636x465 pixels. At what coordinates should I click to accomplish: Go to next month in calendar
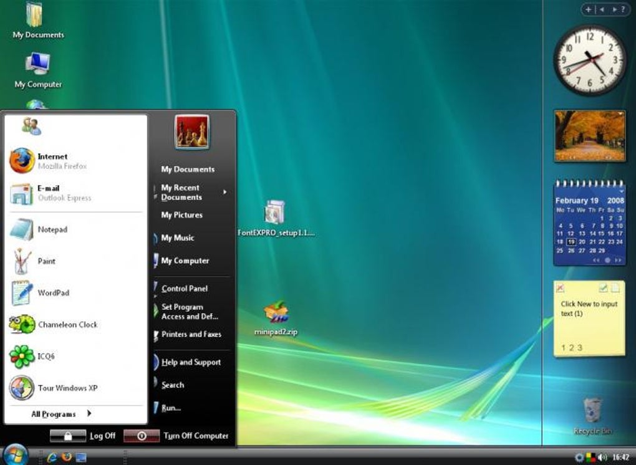point(618,261)
